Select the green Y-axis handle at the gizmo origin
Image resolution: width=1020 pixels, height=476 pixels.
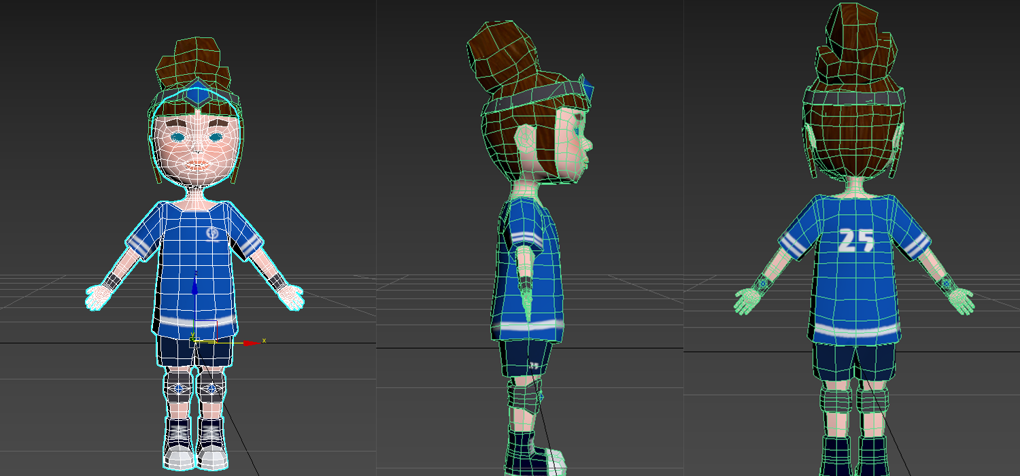click(192, 337)
